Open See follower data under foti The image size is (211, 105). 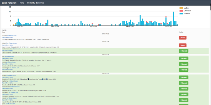coord(7,58)
